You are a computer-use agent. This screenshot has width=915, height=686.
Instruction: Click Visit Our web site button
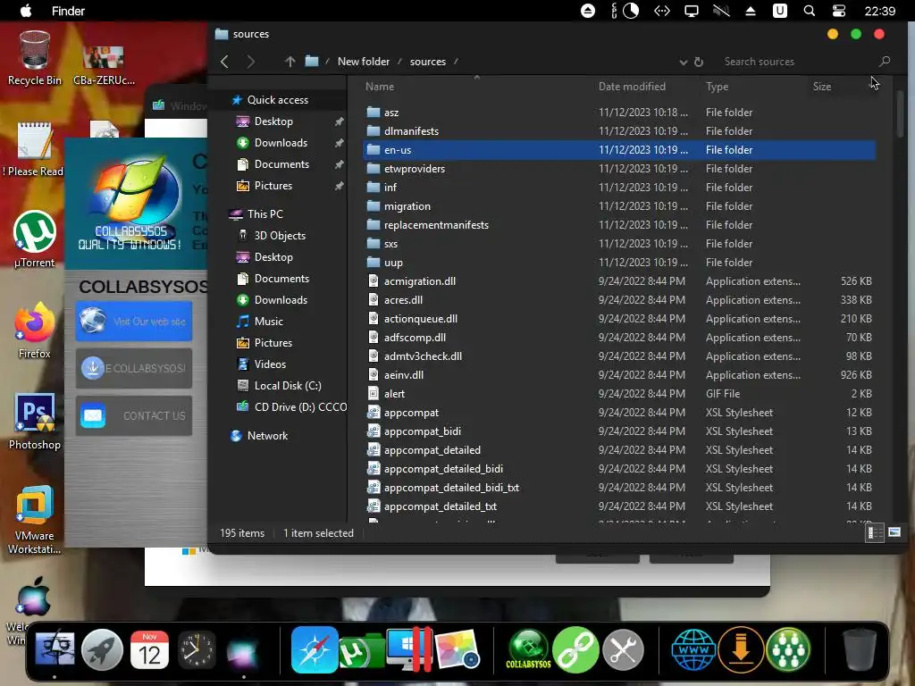pos(134,321)
